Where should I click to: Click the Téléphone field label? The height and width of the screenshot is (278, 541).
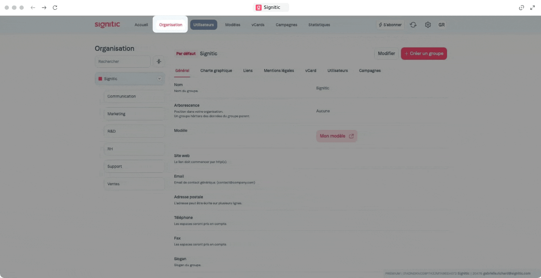click(183, 217)
